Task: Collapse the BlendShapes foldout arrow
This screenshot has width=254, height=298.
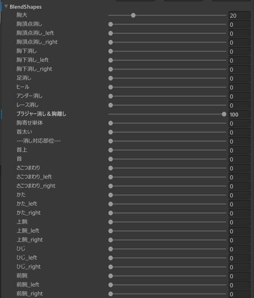Action: (6, 6)
